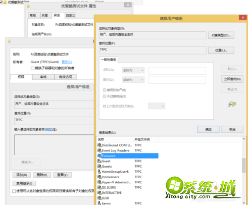Click the 名称(A) text input field
The height and width of the screenshot is (205, 248).
coord(177,71)
